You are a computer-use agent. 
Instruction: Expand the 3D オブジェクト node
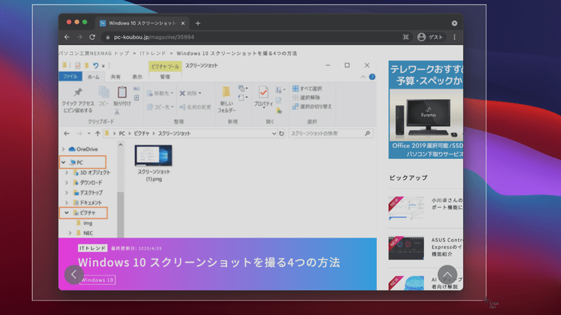(x=67, y=173)
